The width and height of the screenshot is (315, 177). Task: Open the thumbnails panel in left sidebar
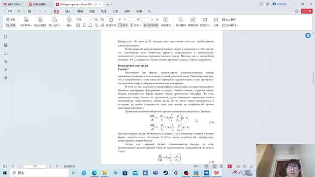pyautogui.click(x=5, y=45)
